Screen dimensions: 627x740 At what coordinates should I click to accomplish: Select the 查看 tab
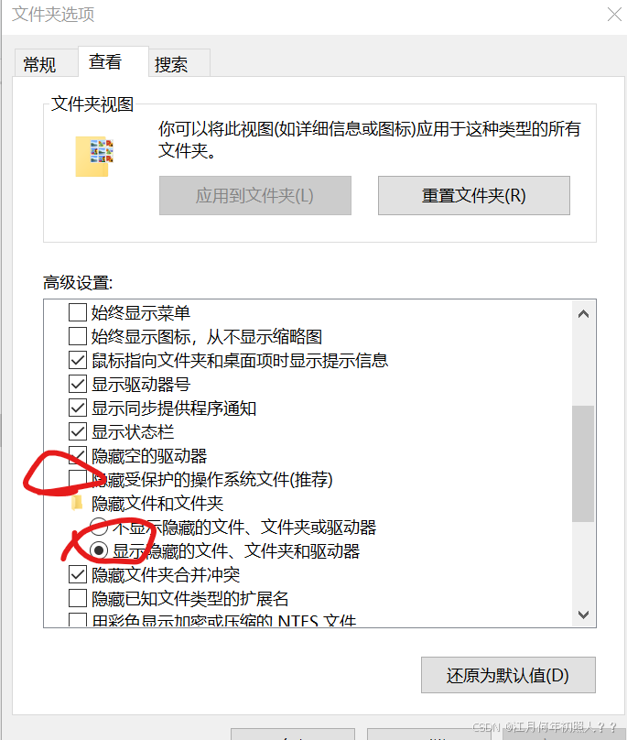[105, 62]
